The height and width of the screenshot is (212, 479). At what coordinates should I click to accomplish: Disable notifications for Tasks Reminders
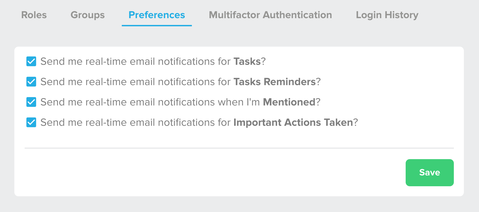coord(31,82)
